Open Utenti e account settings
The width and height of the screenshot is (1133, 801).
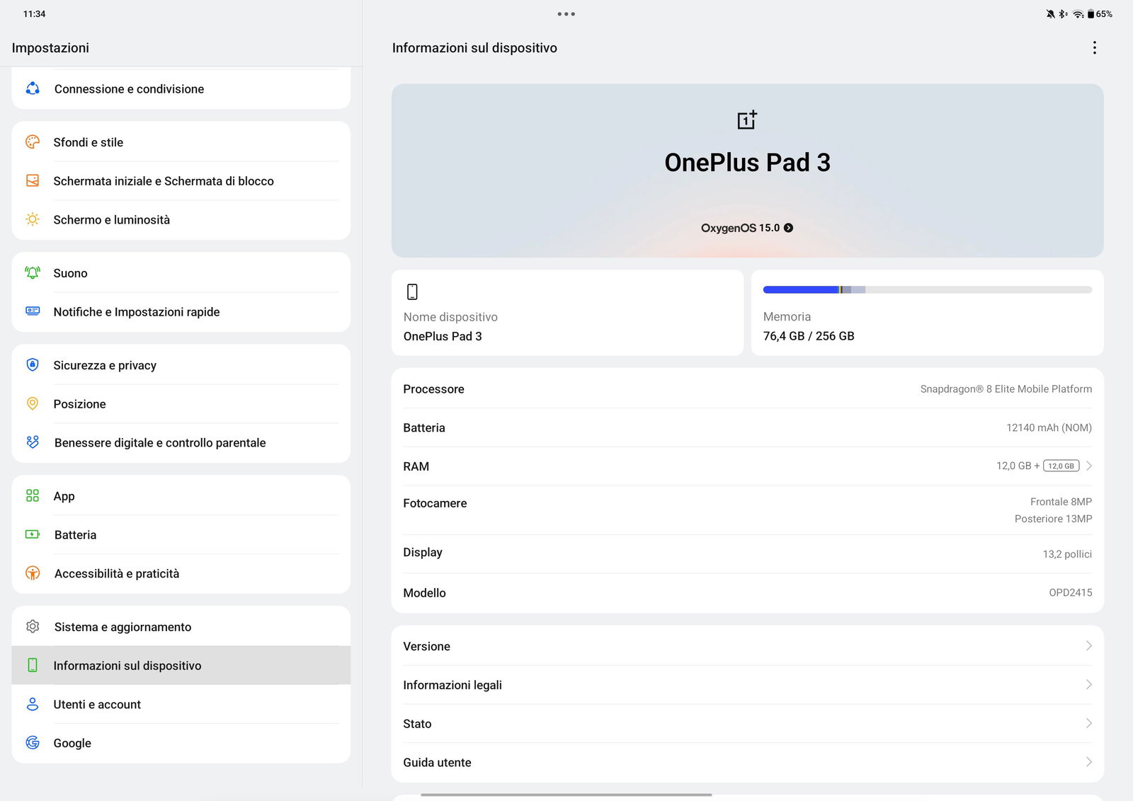point(181,704)
